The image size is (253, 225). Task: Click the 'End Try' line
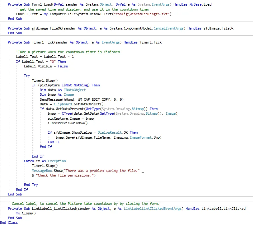pos(31,185)
